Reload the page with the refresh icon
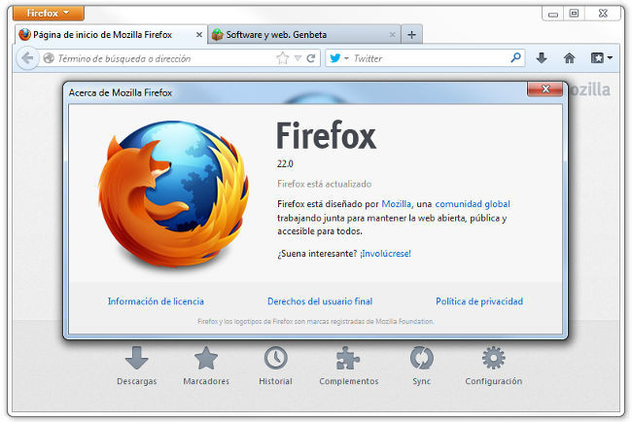Screen dimensions: 632x422 click(x=311, y=58)
